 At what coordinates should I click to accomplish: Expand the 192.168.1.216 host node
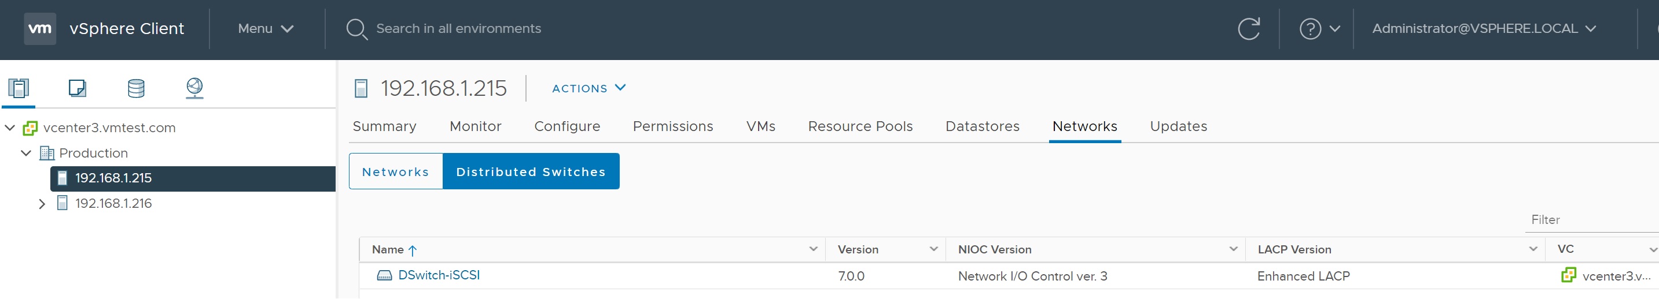pyautogui.click(x=42, y=204)
